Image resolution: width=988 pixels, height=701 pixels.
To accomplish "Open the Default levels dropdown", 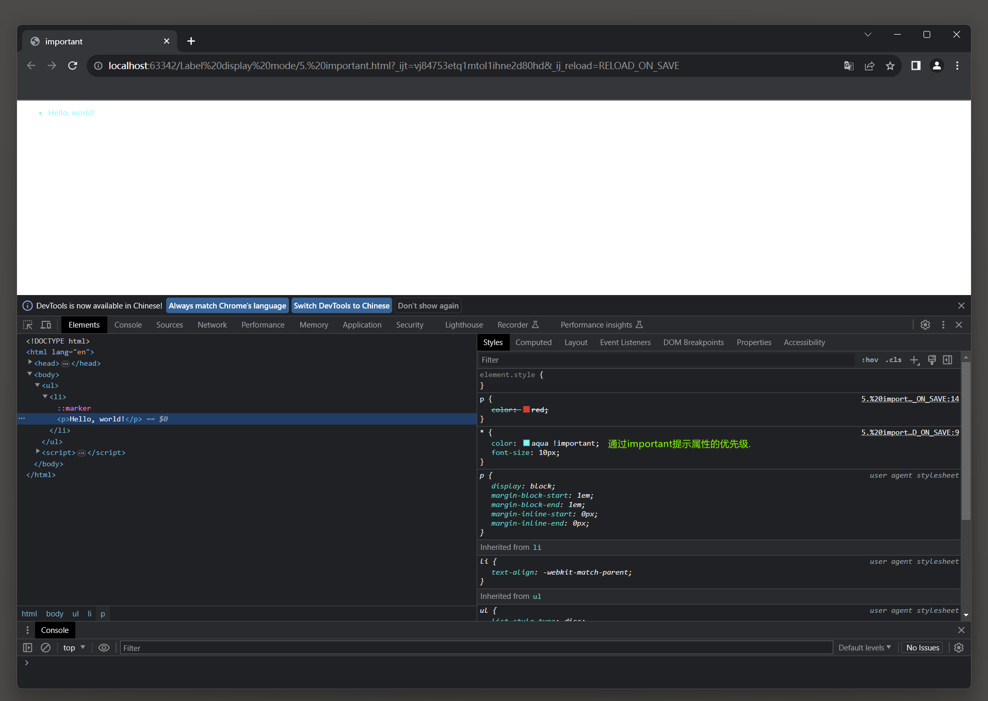I will [x=865, y=648].
